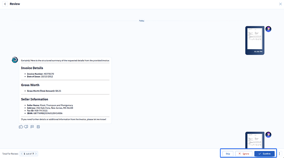Image resolution: width=284 pixels, height=158 pixels.
Task: Click the 'Total For Review:' label
Action: 10,154
